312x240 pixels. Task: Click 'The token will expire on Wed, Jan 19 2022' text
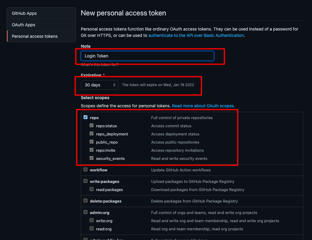(x=158, y=85)
